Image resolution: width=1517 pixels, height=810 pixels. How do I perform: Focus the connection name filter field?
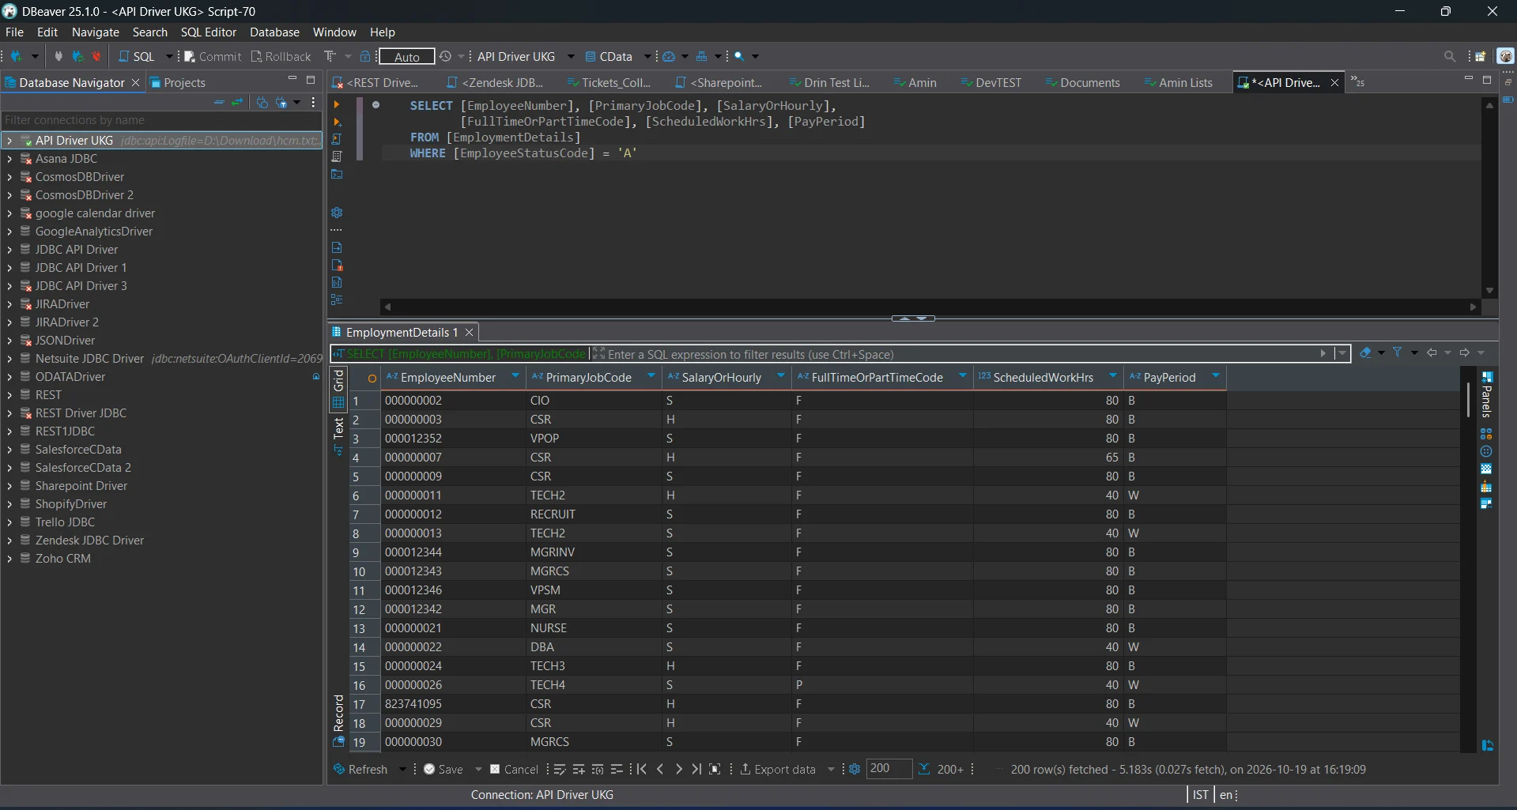click(x=161, y=120)
